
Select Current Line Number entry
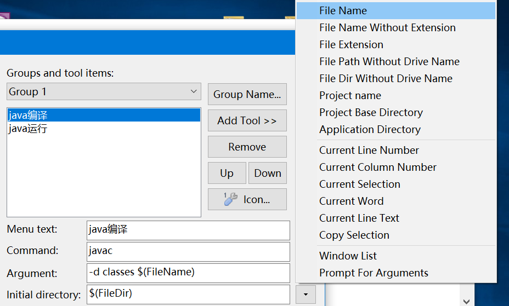coord(369,150)
